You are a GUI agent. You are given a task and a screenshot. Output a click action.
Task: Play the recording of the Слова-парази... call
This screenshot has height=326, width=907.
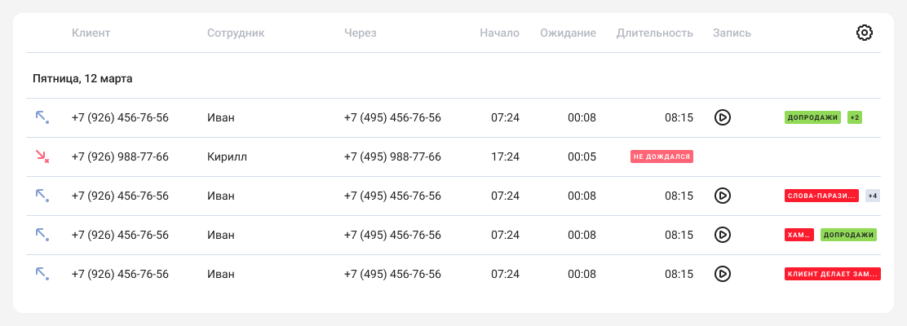722,196
